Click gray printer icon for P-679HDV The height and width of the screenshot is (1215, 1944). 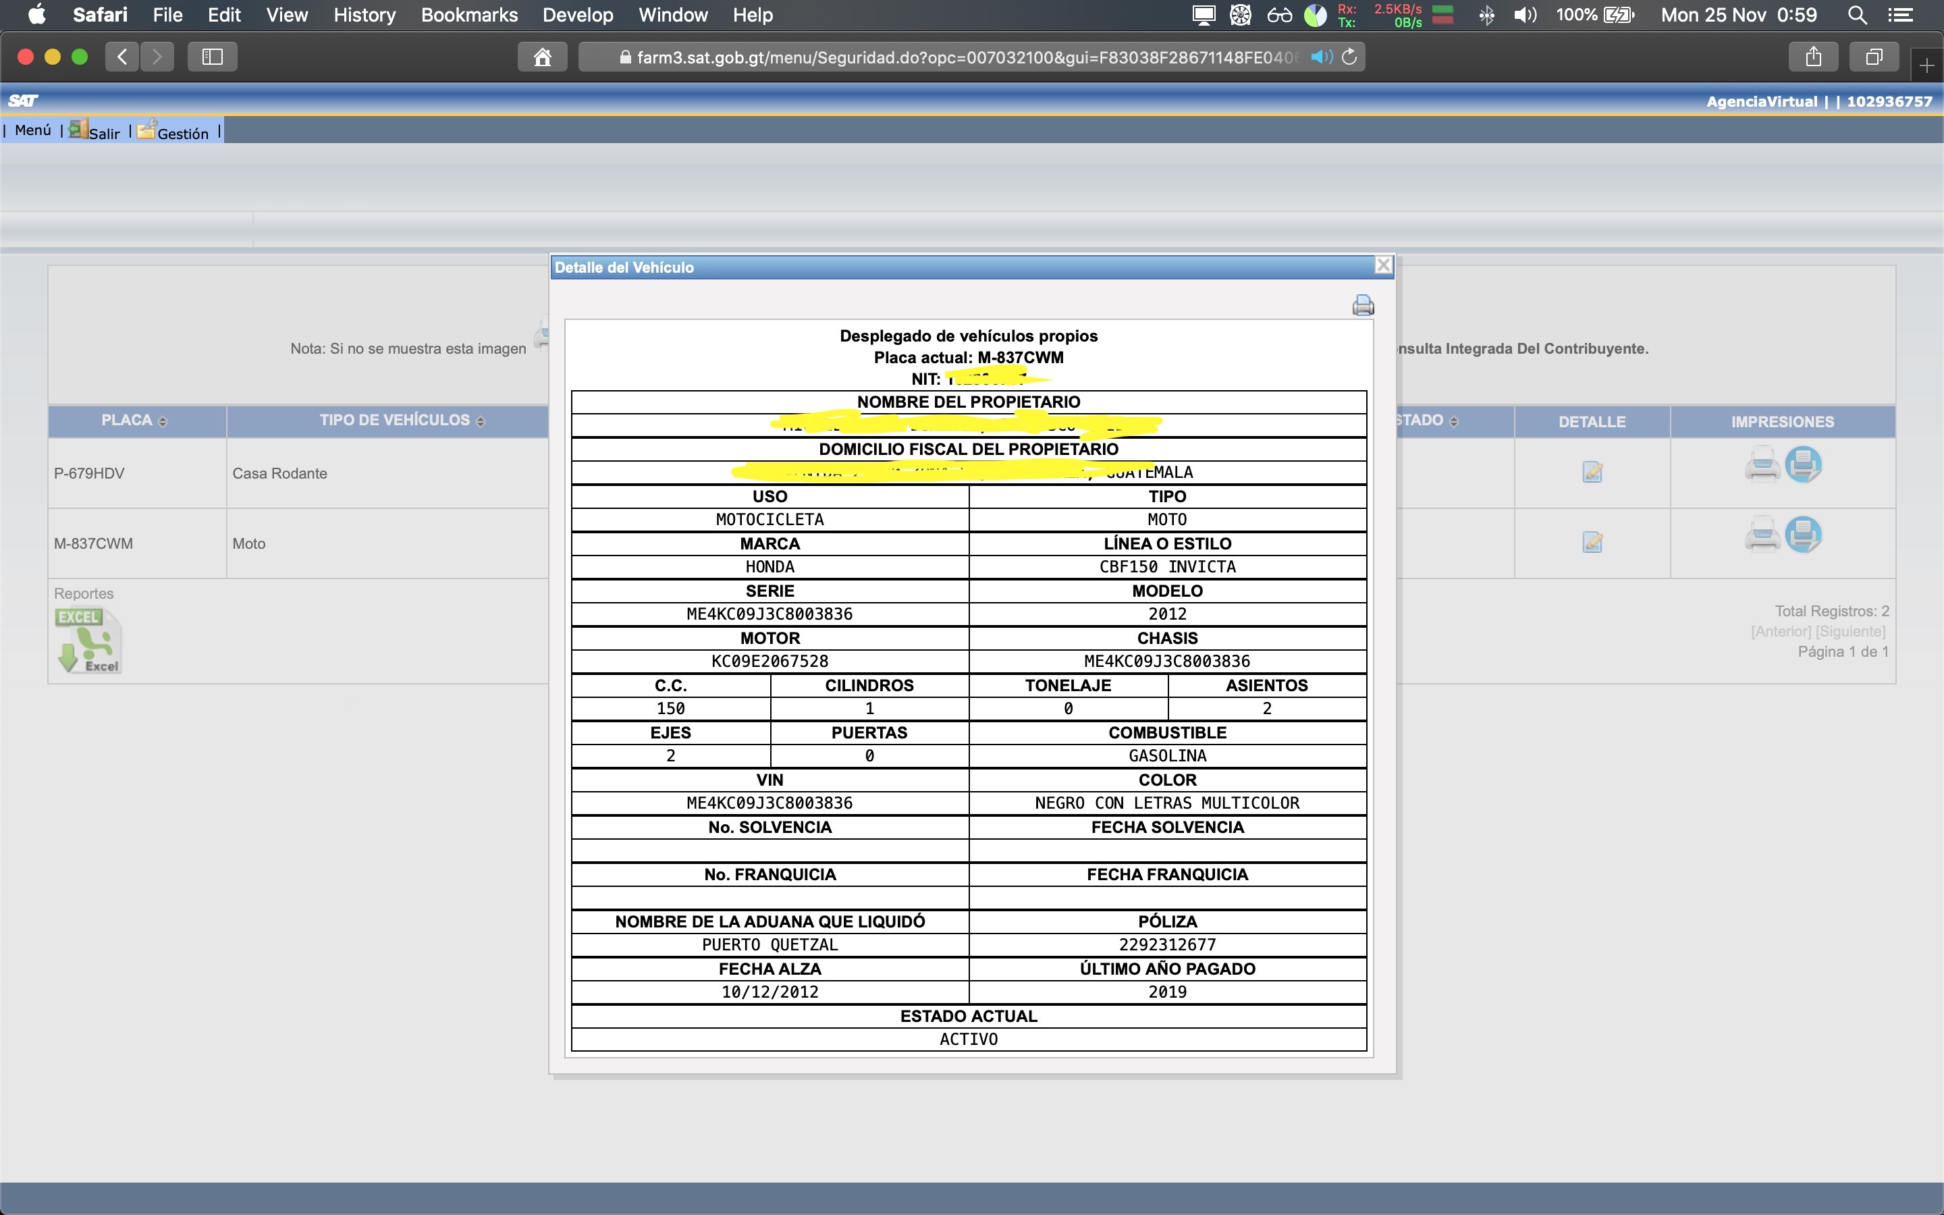[1762, 464]
